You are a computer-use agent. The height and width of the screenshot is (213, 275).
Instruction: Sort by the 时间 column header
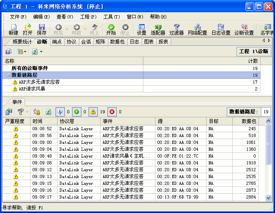tap(44, 121)
